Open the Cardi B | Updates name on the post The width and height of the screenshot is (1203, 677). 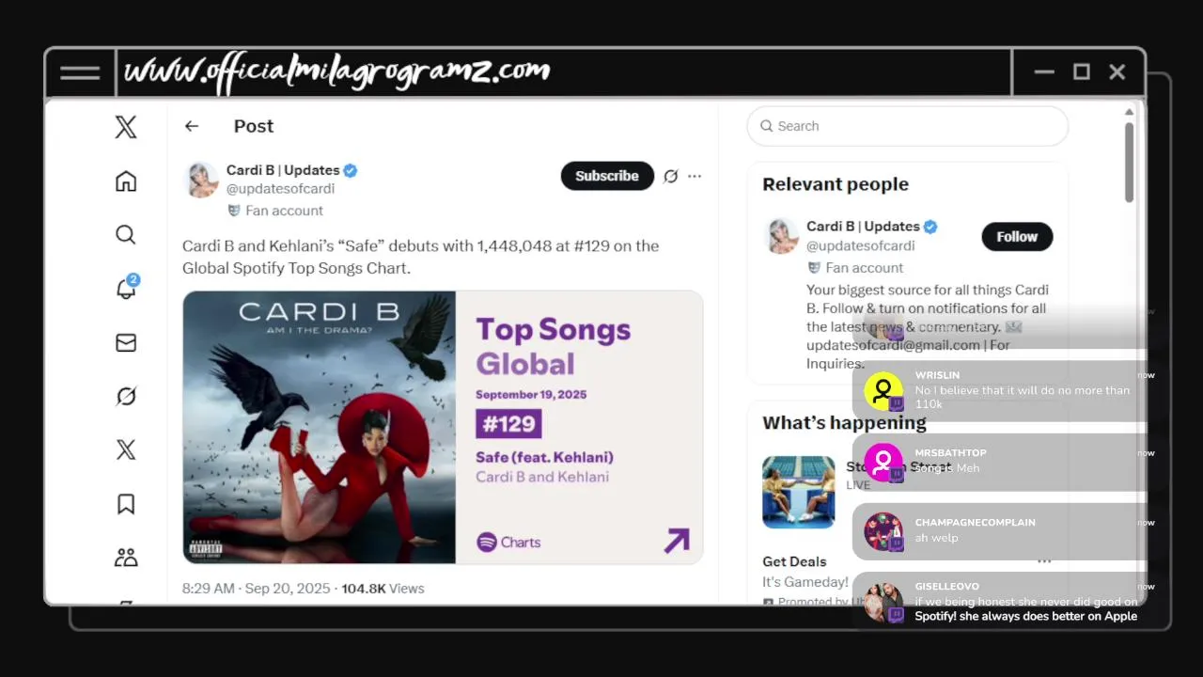coord(283,170)
